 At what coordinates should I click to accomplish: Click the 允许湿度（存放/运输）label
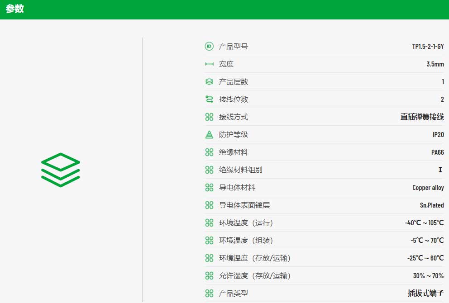255,276
